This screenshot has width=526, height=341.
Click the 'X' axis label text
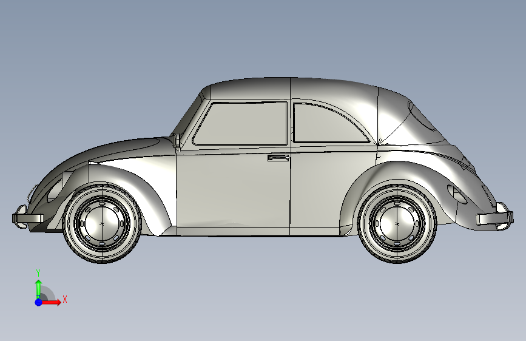(65, 299)
